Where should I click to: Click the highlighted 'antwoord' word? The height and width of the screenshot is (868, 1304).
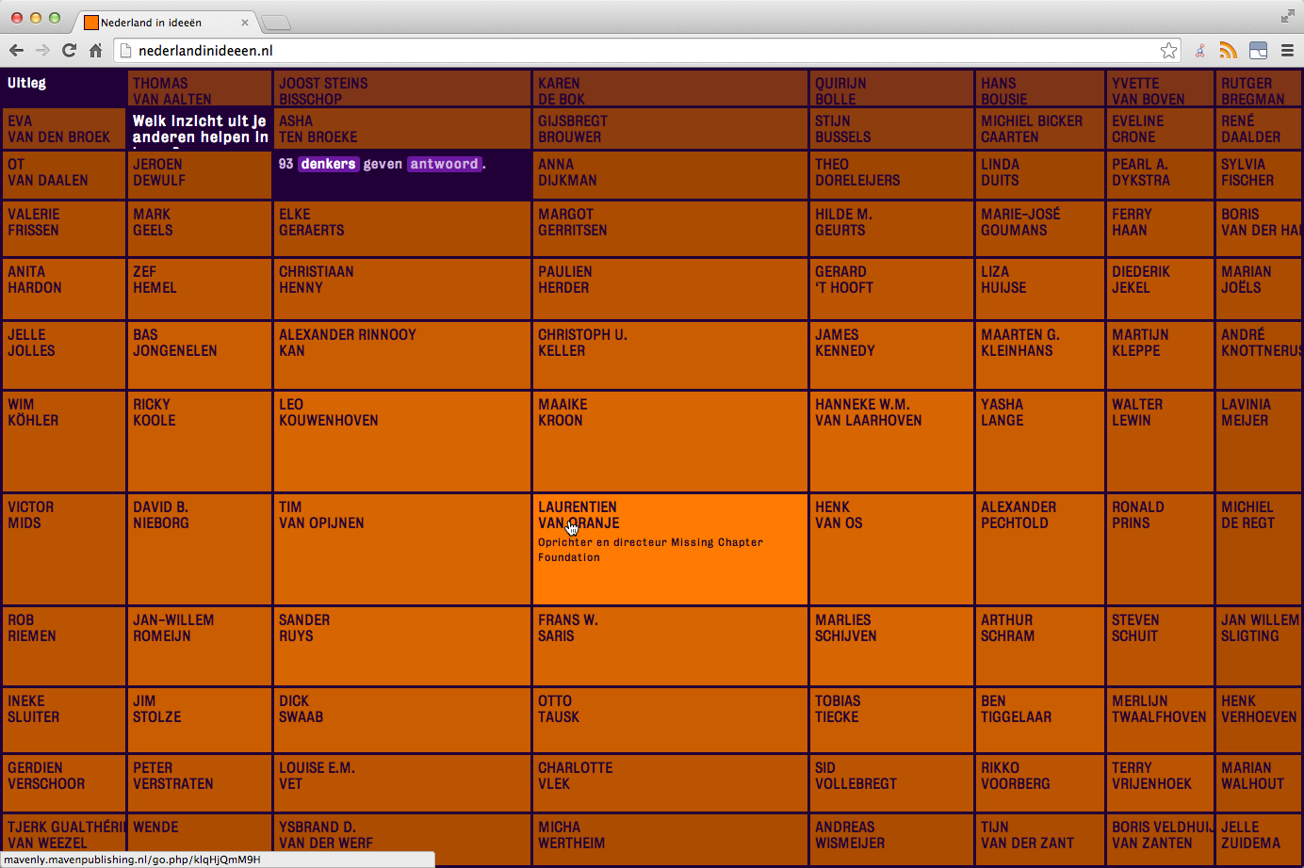pos(444,164)
